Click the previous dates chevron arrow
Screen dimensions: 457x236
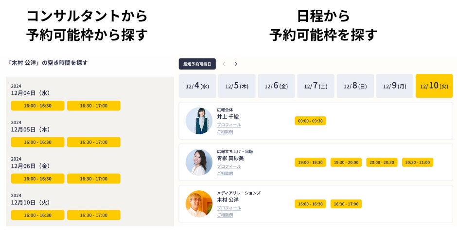[224, 64]
